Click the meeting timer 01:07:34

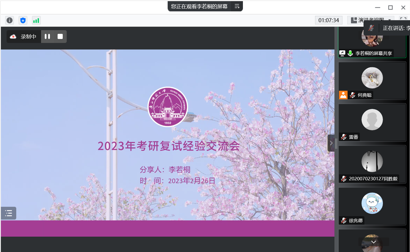pyautogui.click(x=328, y=20)
